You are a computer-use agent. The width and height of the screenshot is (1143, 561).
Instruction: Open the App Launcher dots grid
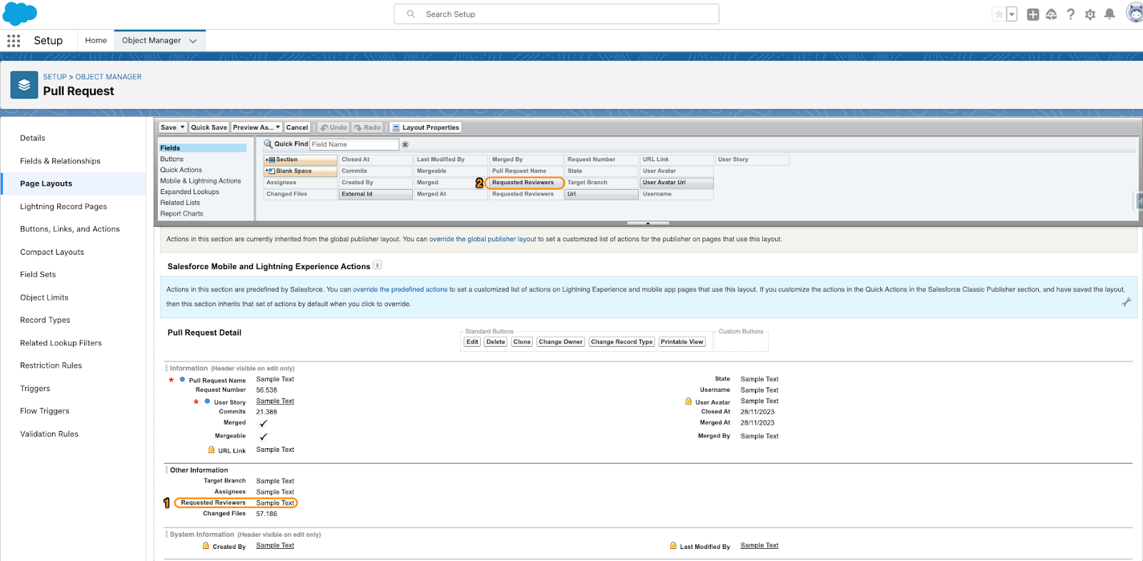click(14, 41)
